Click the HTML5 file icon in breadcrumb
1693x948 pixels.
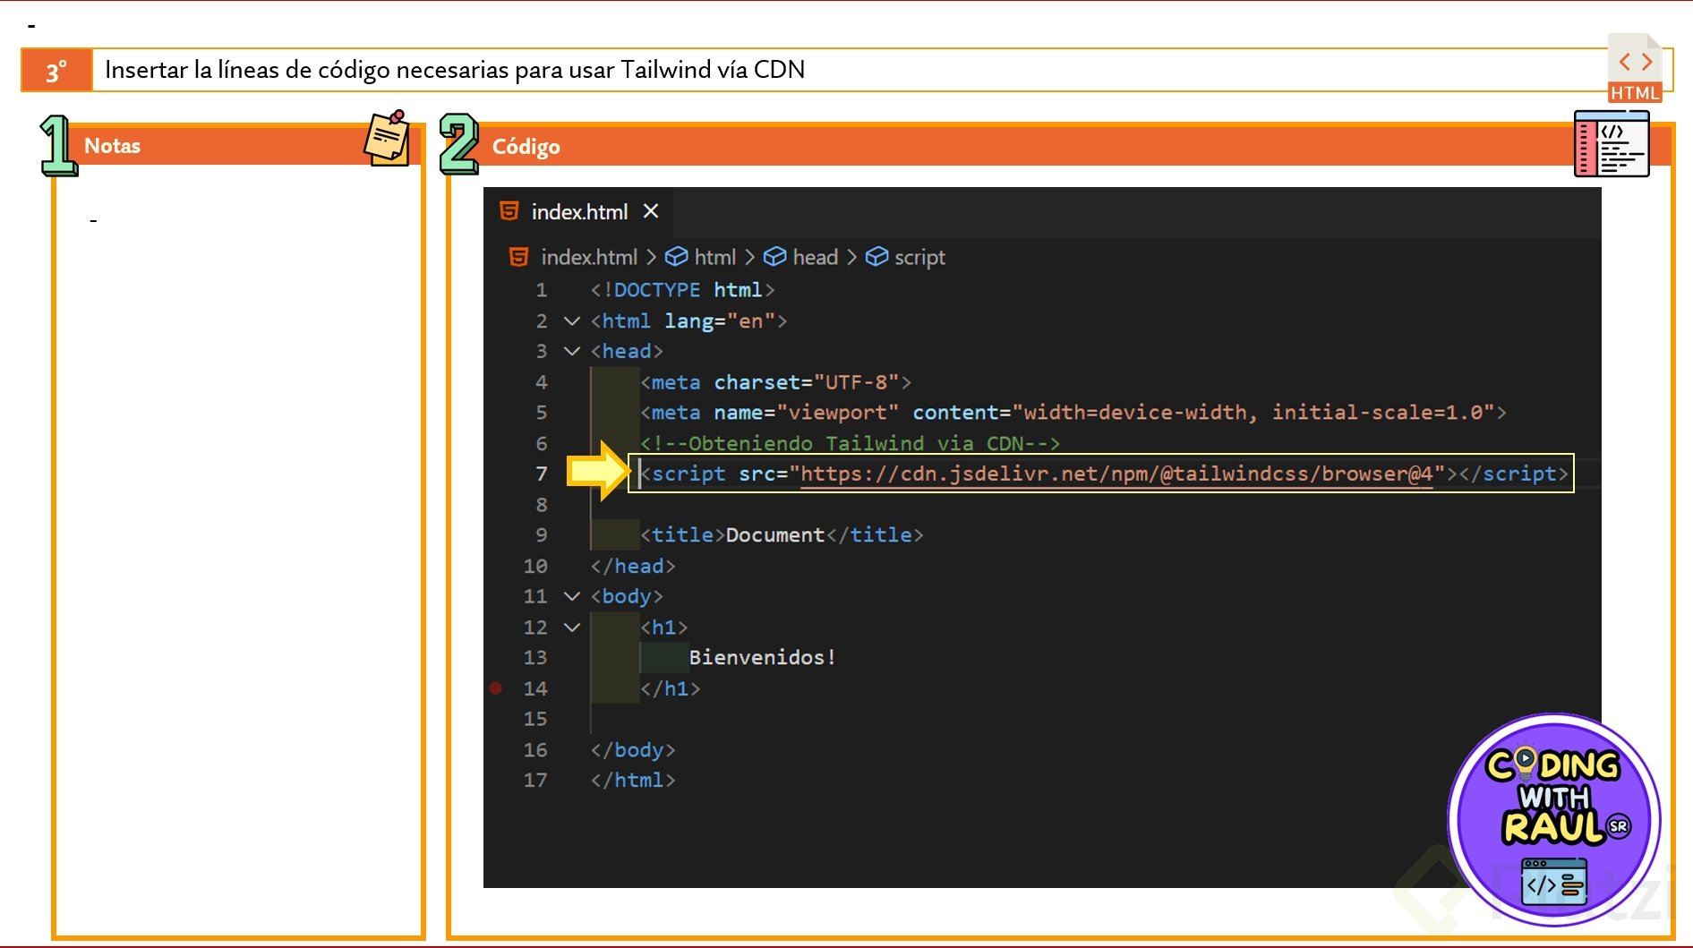[518, 257]
